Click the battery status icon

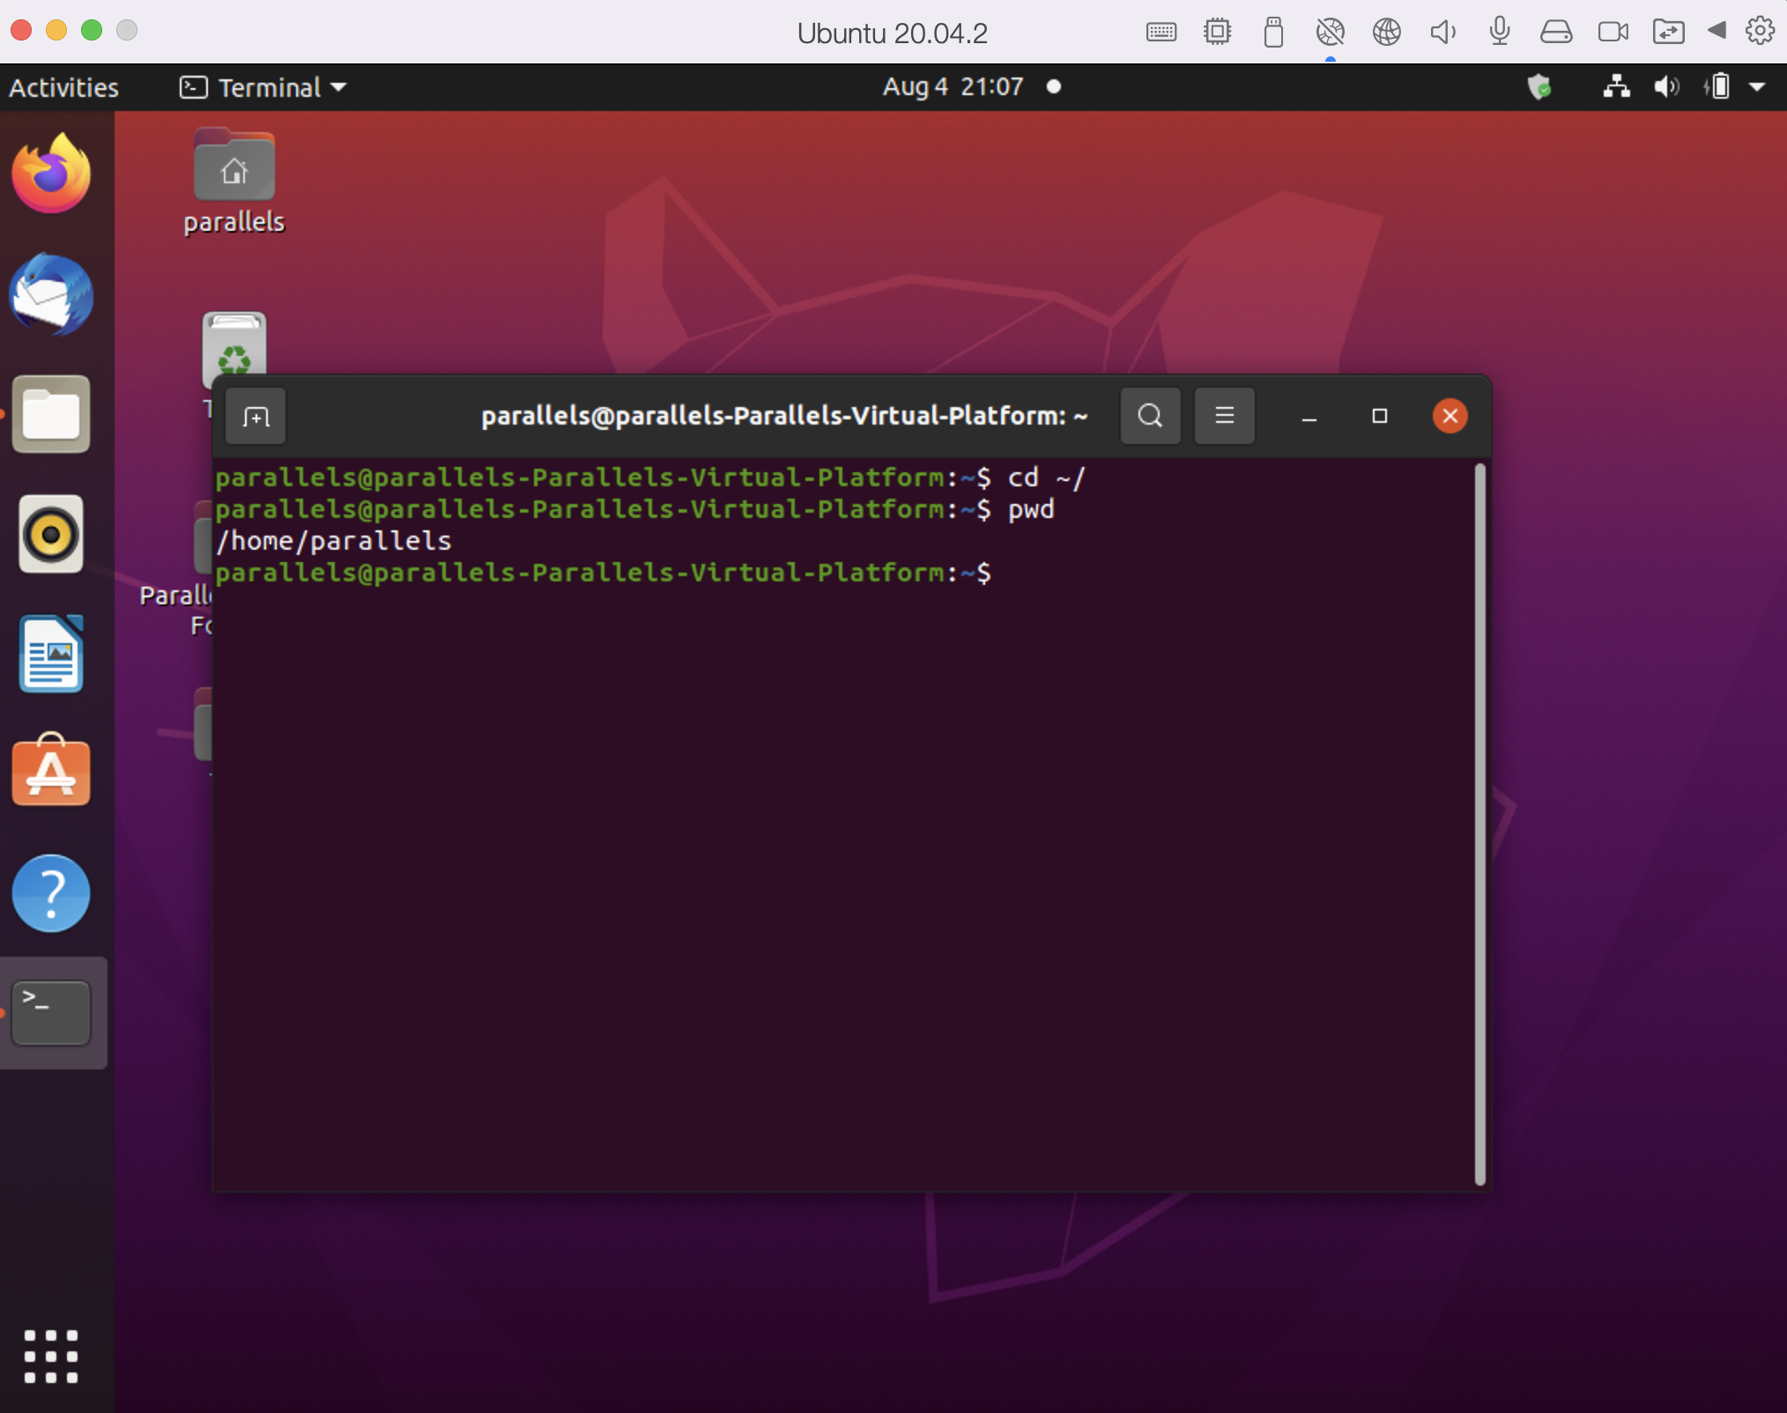[x=1717, y=86]
